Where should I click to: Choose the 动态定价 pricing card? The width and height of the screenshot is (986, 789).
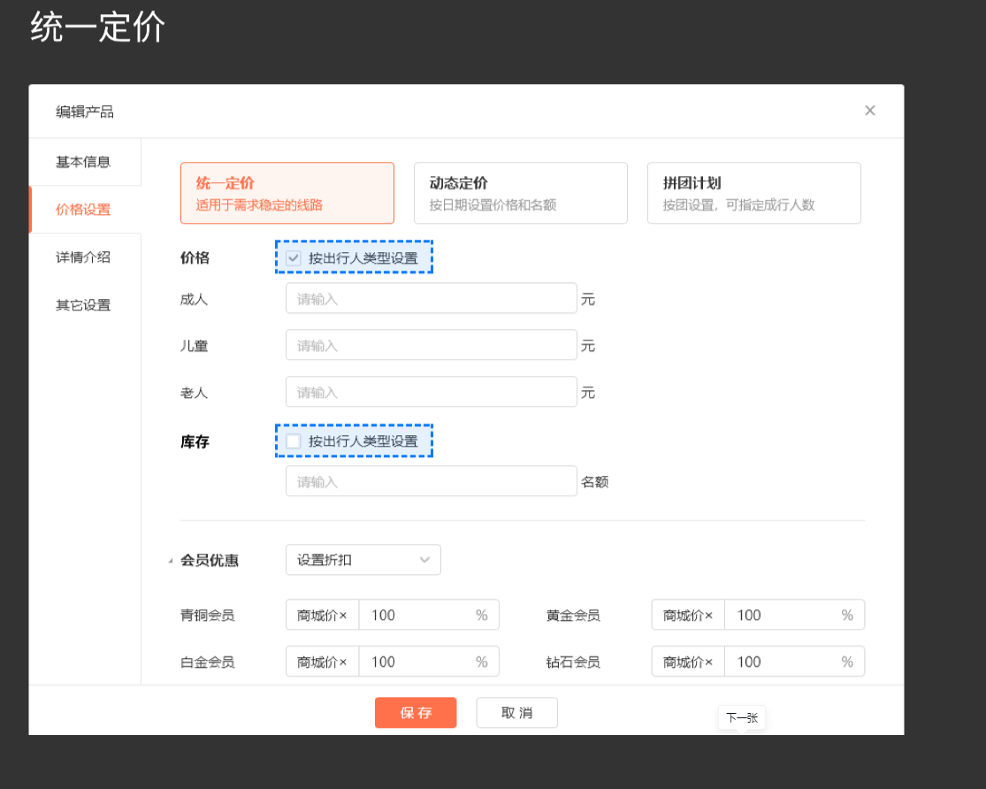click(521, 193)
